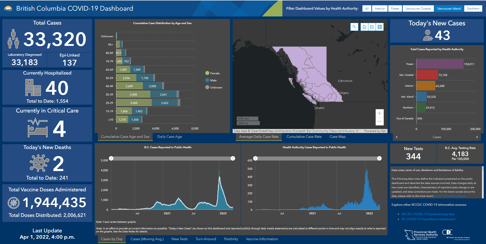This screenshot has width=486, height=244.
Task: Filter dashboard by Vancouver Coastal authority
Action: tap(418, 9)
